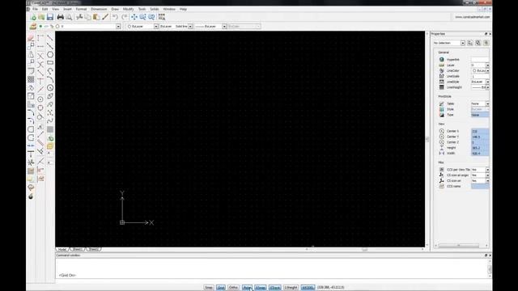Toggle MODEL mode in the status bar
Screen dimensions: 518x291
308,288
